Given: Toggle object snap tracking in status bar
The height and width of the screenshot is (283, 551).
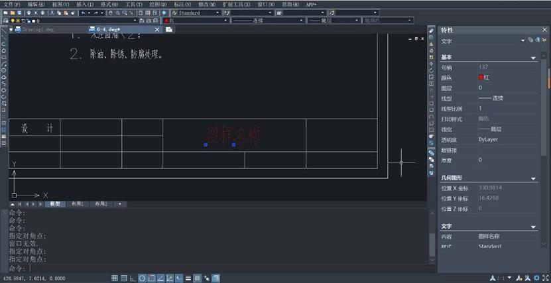Looking at the screenshot, I should [160, 278].
